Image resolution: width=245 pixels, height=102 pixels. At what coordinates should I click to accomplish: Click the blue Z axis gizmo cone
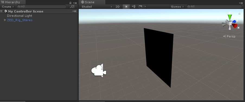point(234,21)
